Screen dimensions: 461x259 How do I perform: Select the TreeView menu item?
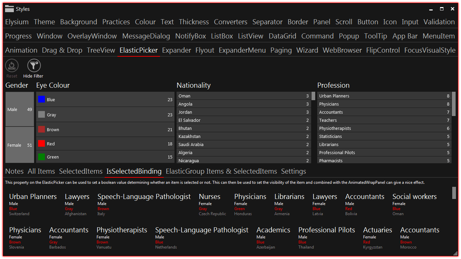(101, 50)
